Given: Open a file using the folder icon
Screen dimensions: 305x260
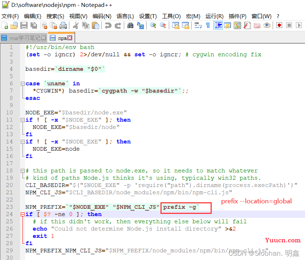Looking at the screenshot, I should coord(14,25).
